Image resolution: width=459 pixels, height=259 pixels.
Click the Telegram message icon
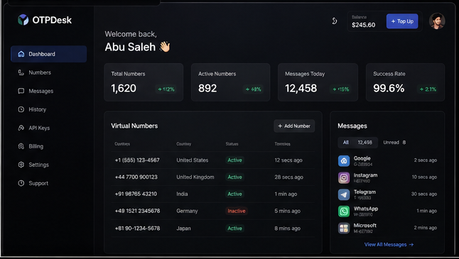[x=344, y=194]
